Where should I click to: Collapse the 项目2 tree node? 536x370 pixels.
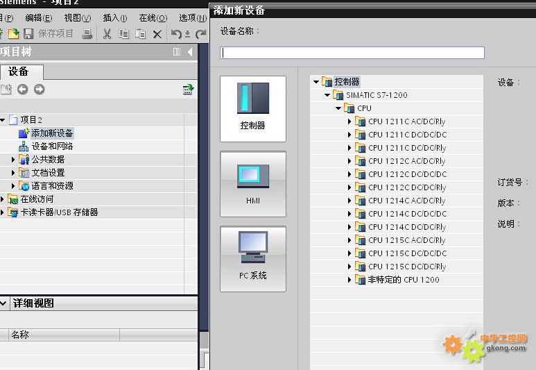(x=3, y=120)
